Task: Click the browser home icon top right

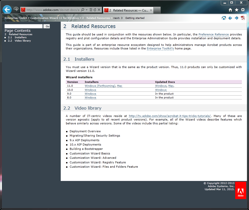Action: 230,9
